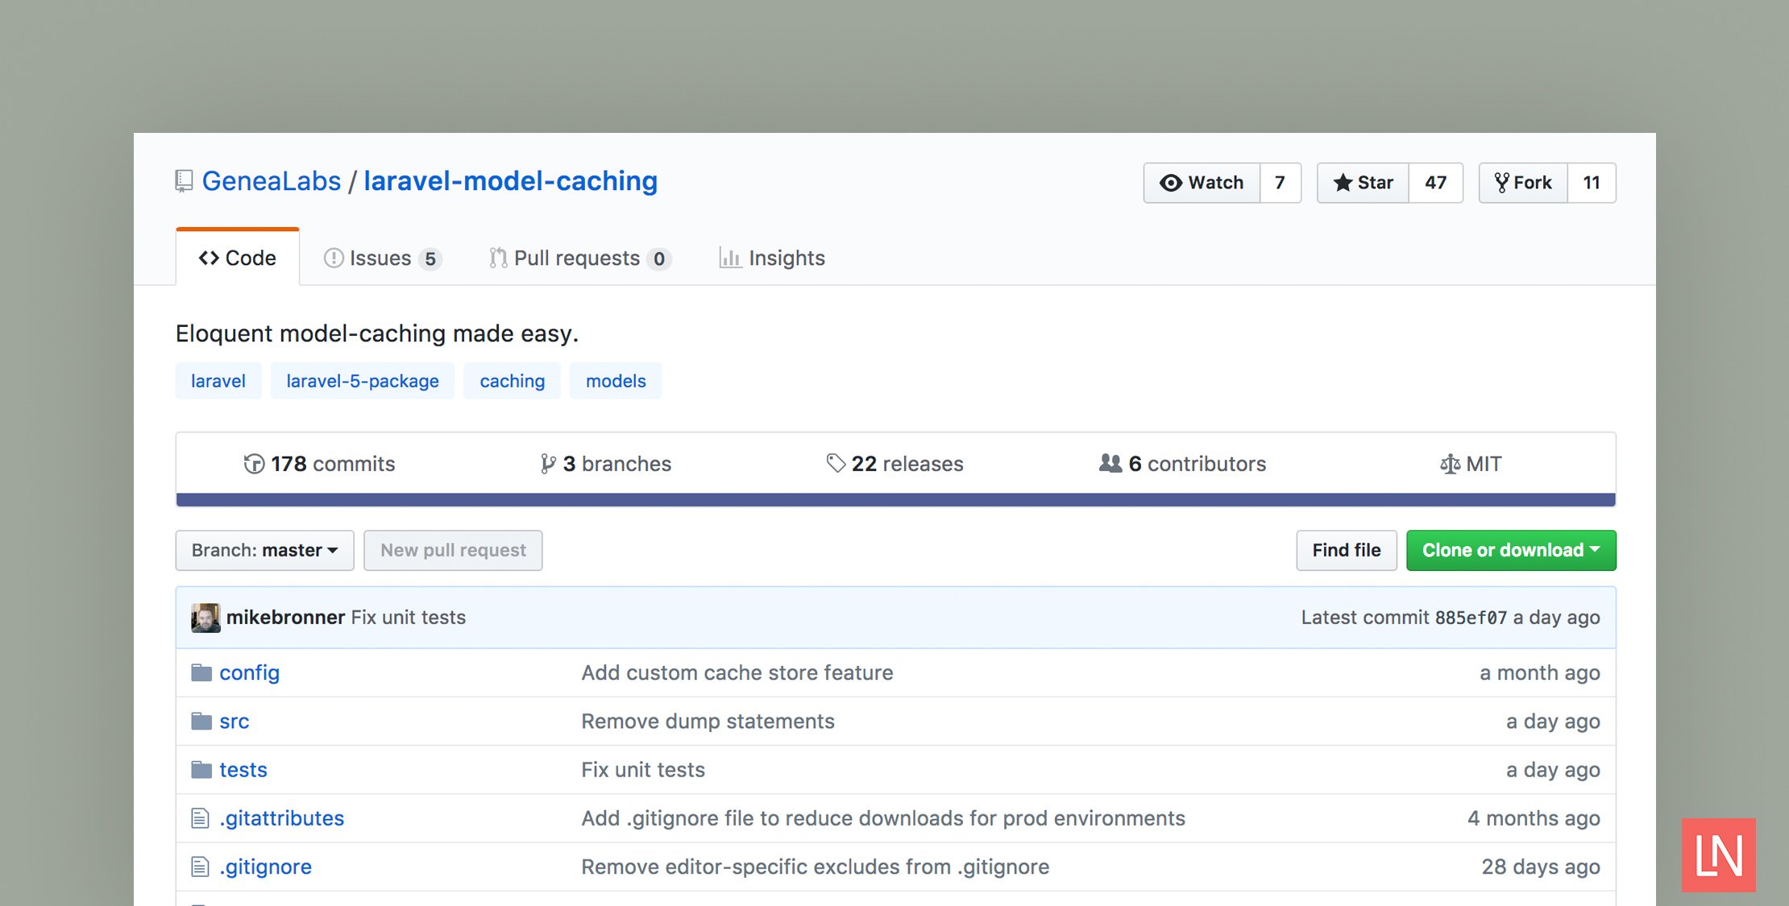
Task: Expand the Clone or download dropdown
Action: point(1509,549)
